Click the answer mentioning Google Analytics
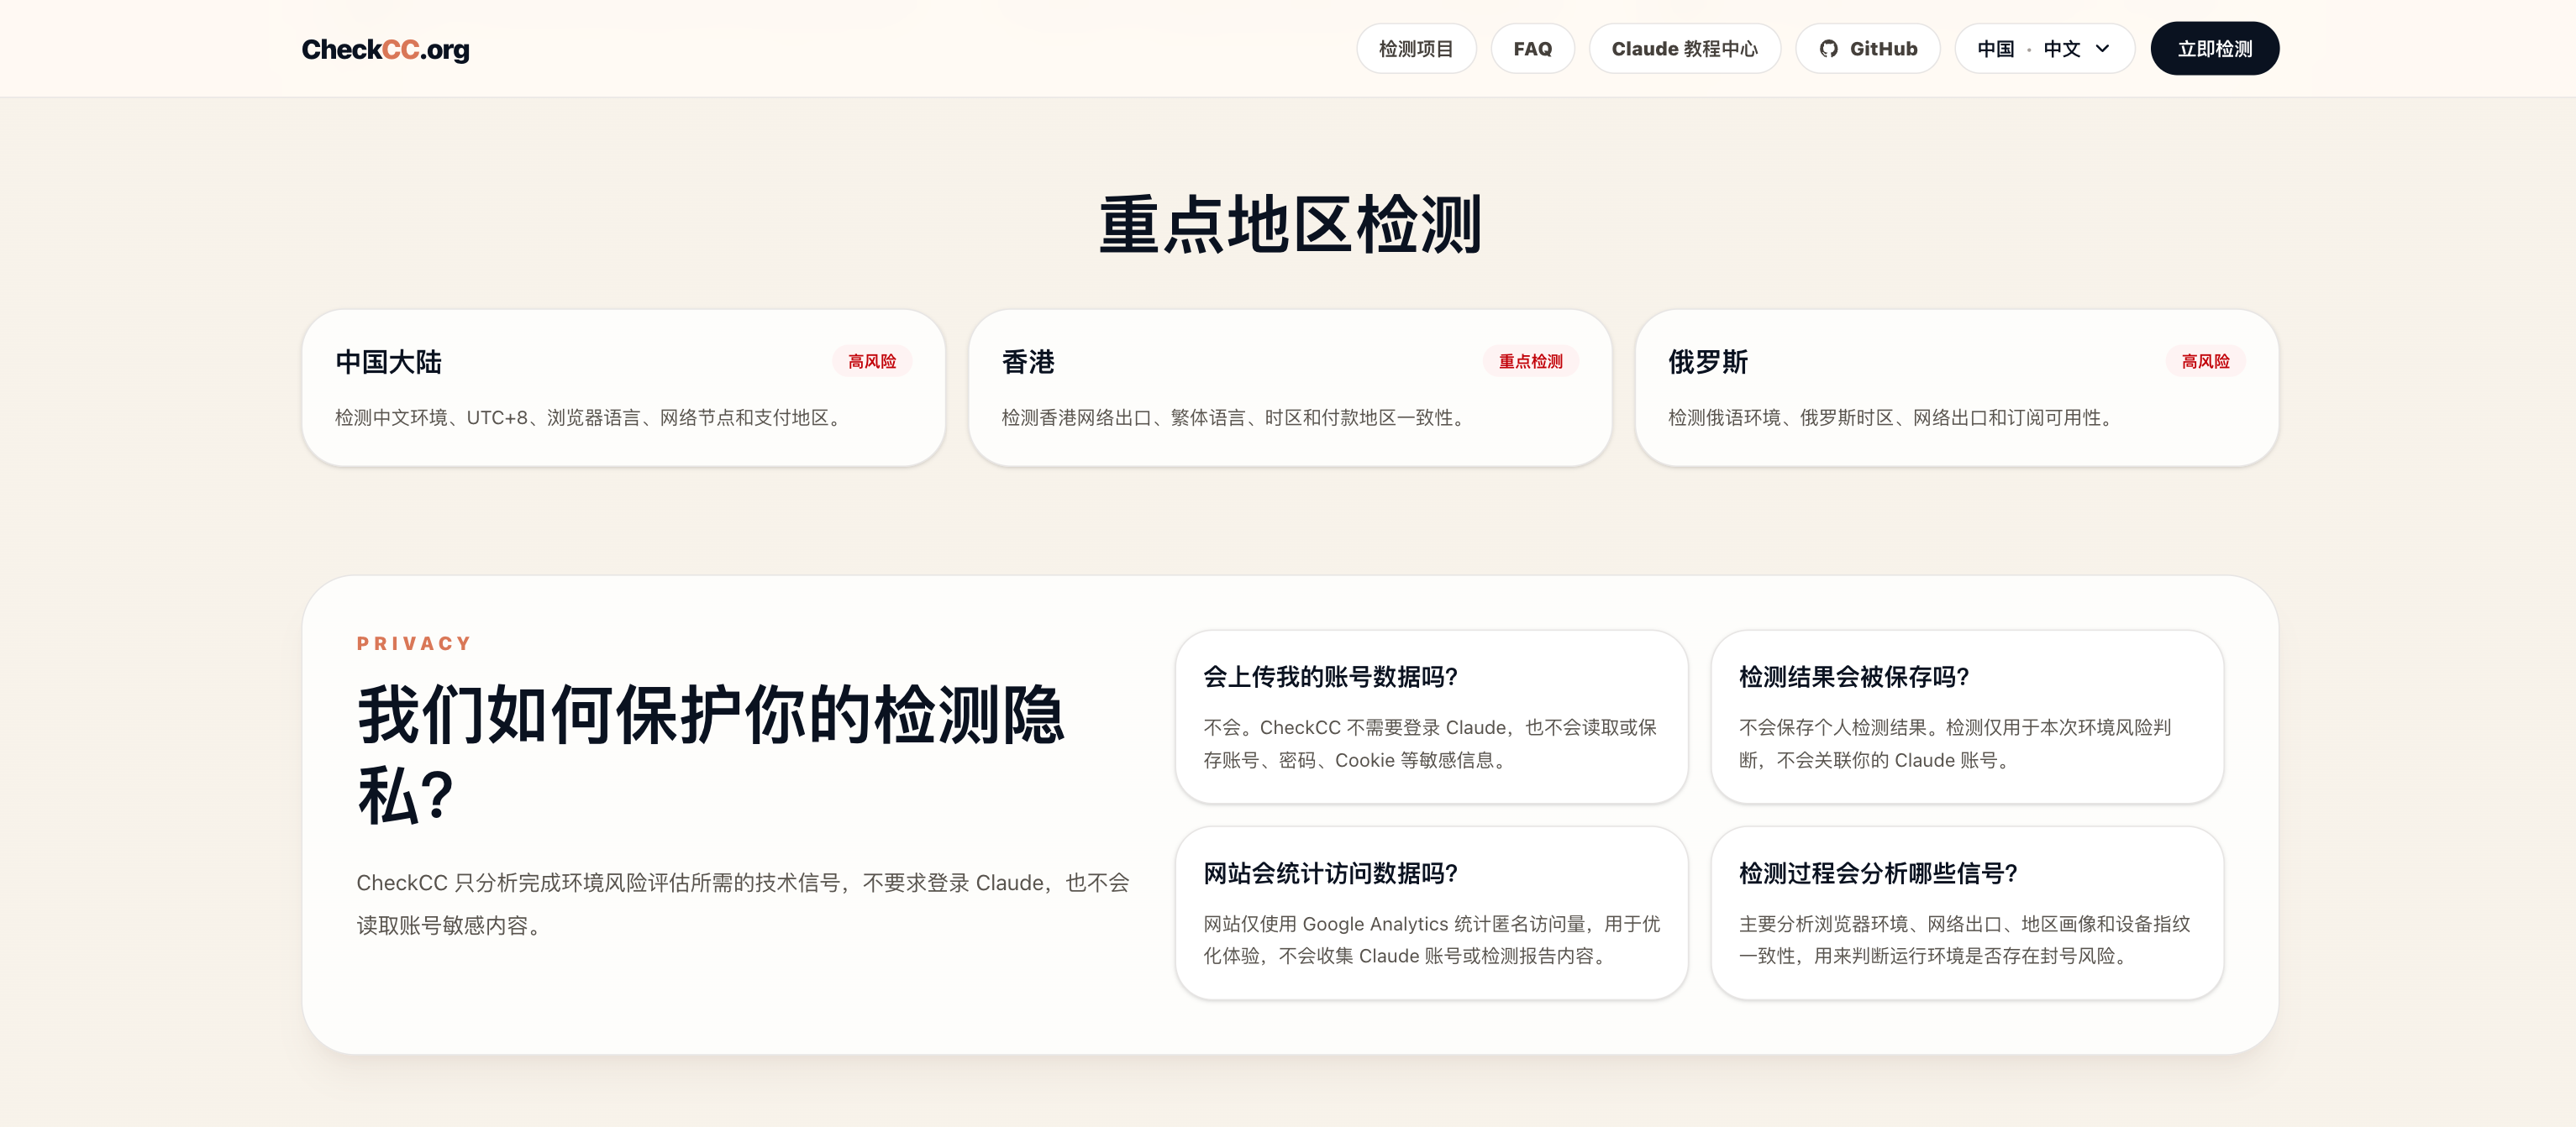2576x1127 pixels. coord(1432,939)
